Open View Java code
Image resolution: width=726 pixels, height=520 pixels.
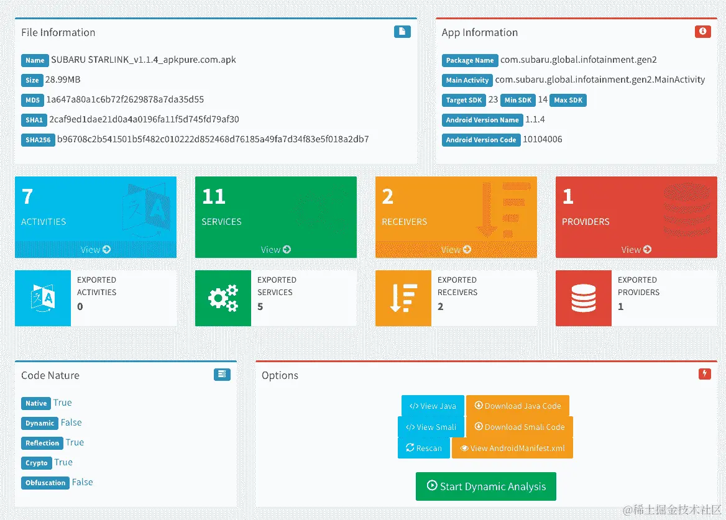click(x=433, y=406)
